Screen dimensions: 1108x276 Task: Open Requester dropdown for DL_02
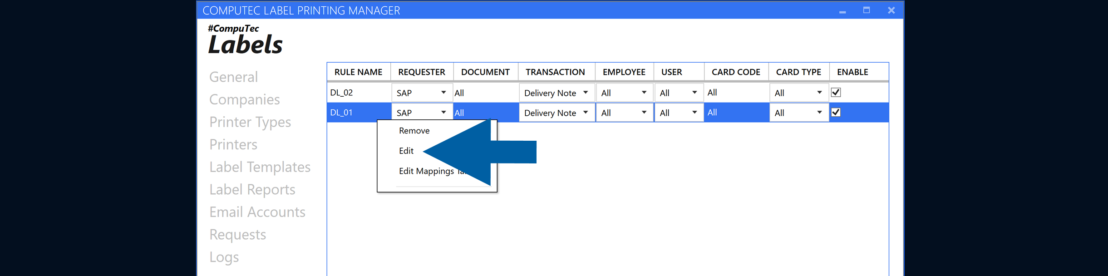[422, 93]
